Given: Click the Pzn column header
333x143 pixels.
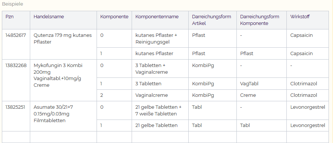Looking at the screenshot, I should pyautogui.click(x=16, y=20).
